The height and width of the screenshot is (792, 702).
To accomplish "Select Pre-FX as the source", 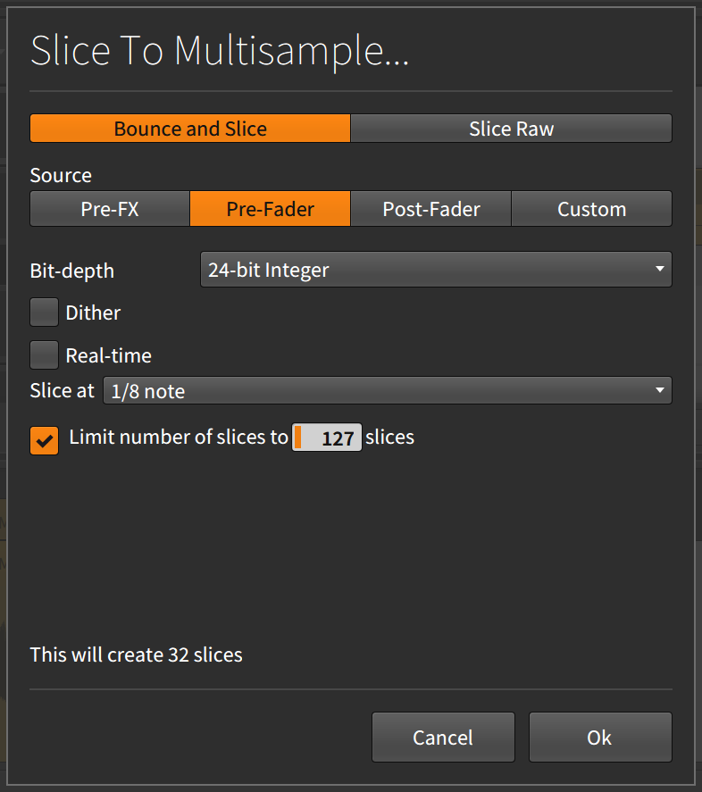I will 109,209.
